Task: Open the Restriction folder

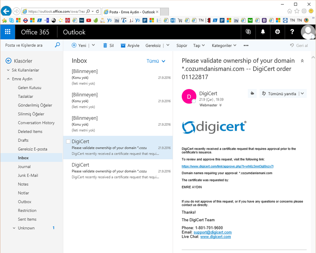Action: pos(27,211)
